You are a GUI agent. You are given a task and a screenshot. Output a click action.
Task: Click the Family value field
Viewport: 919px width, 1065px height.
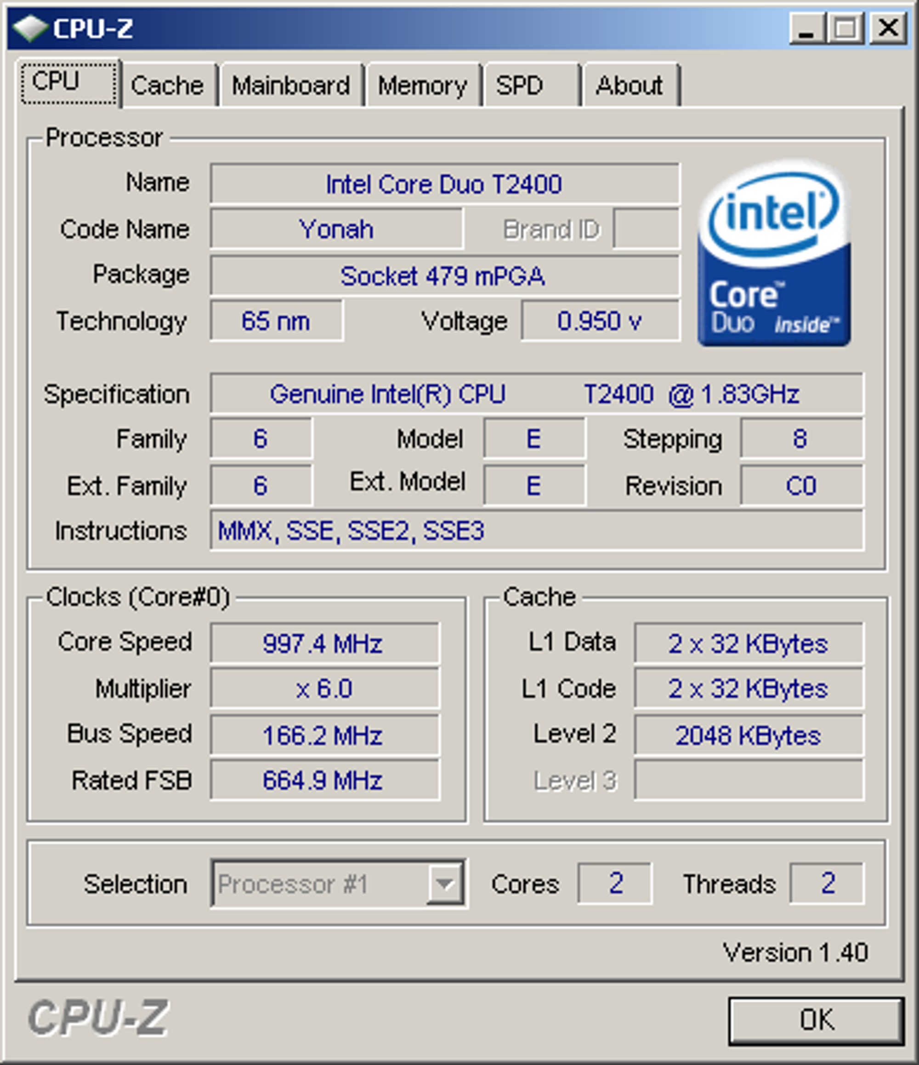coord(261,438)
